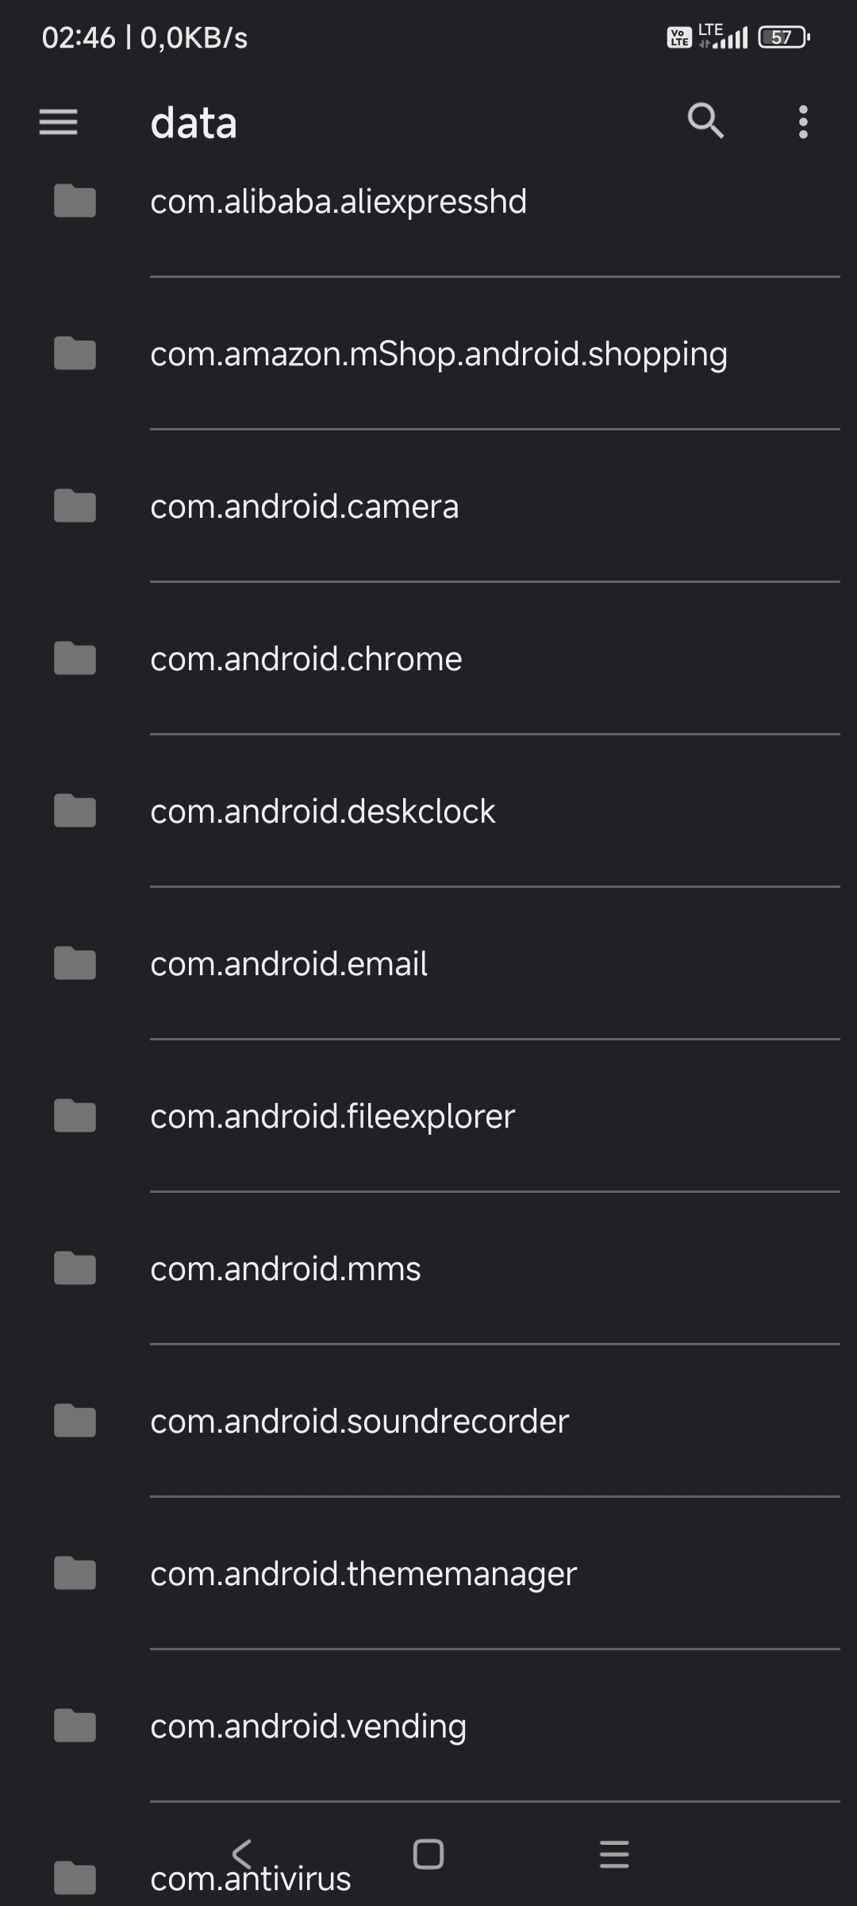The height and width of the screenshot is (1906, 857).
Task: Tap the folder icon beside com.android.camera
Action: [75, 506]
